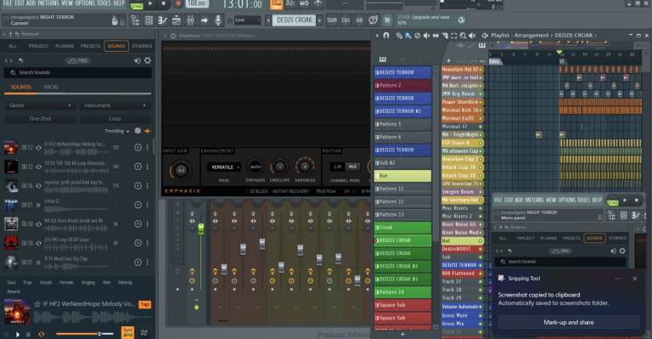Click the green master fader in mixer
Screen dimensions: 652x339
[201, 229]
